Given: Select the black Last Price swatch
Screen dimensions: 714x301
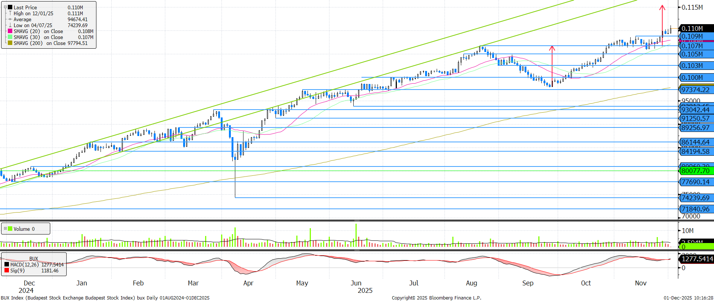Looking at the screenshot, I should coord(10,7).
